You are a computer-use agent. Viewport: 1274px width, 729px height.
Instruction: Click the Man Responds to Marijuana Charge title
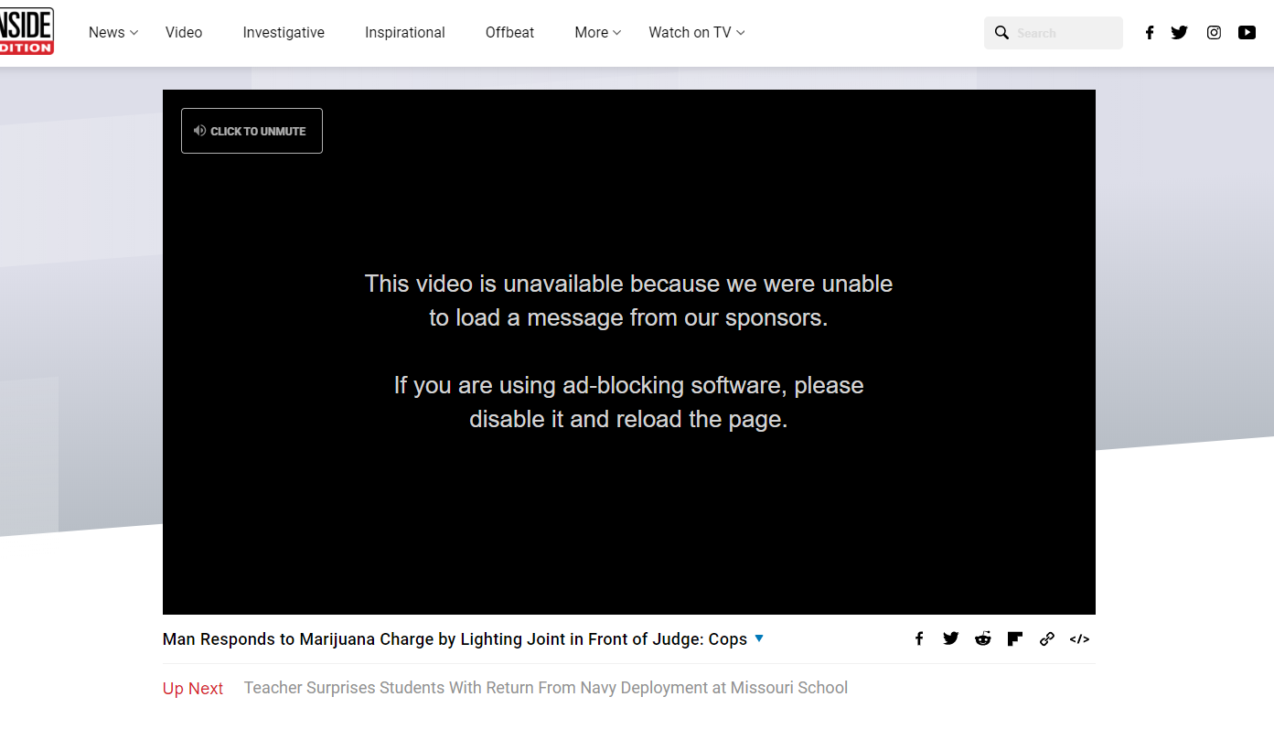(455, 639)
